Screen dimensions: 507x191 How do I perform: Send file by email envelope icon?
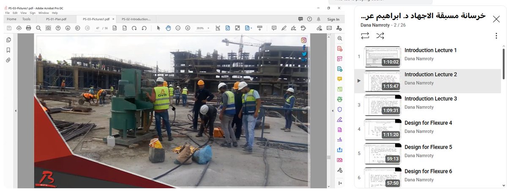click(329, 28)
